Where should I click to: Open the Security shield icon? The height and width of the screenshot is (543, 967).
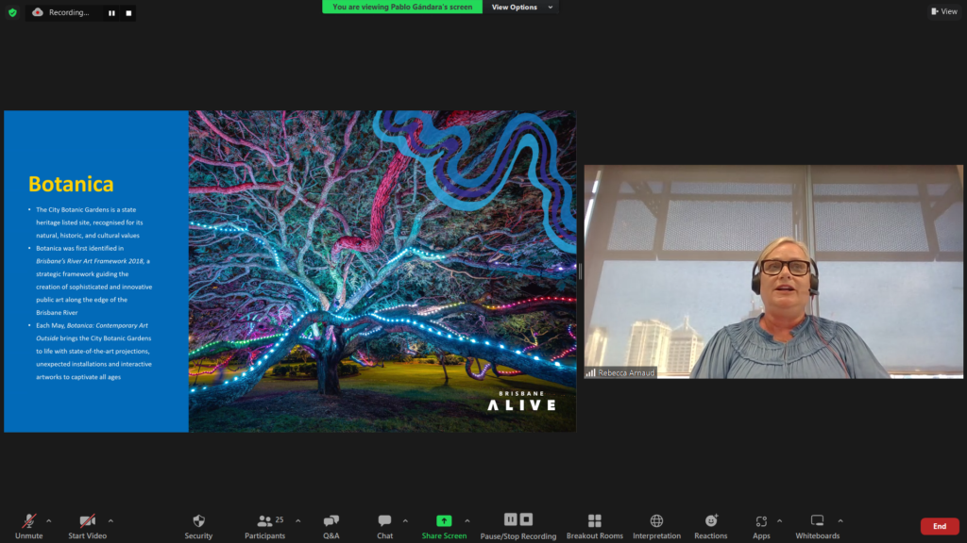198,521
